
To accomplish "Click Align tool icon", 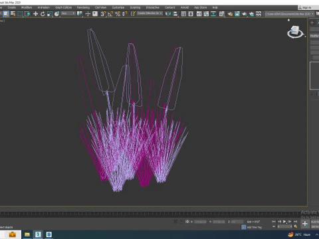I will click(x=175, y=14).
